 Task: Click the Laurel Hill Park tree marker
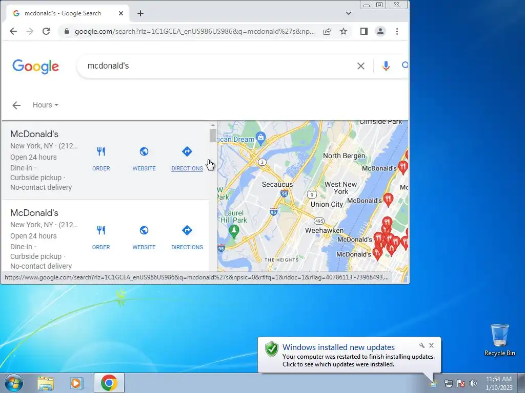[234, 230]
